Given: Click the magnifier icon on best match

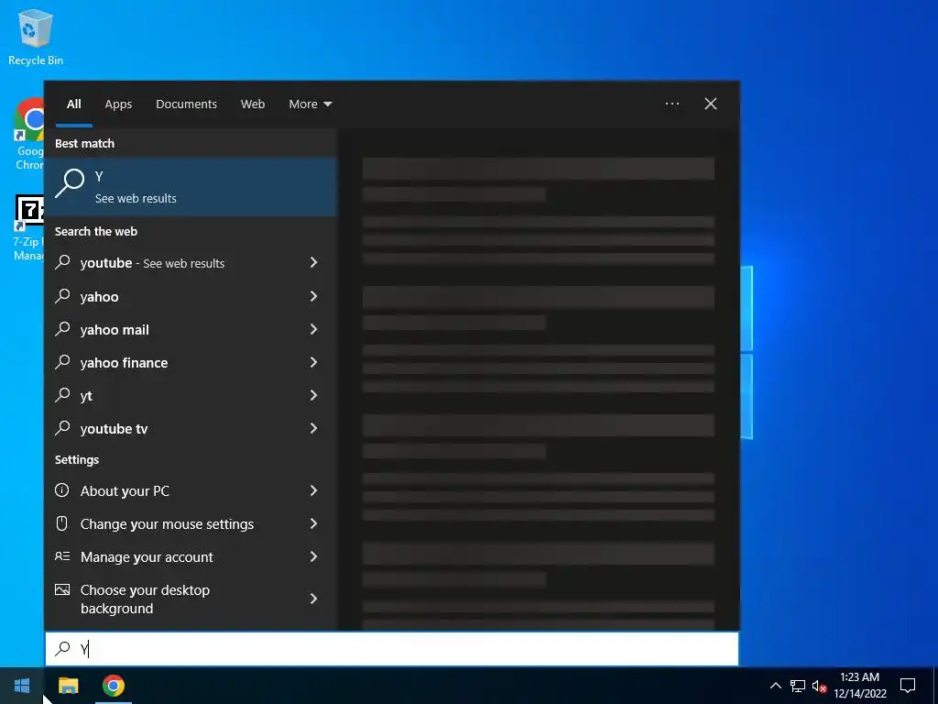Looking at the screenshot, I should pyautogui.click(x=70, y=182).
